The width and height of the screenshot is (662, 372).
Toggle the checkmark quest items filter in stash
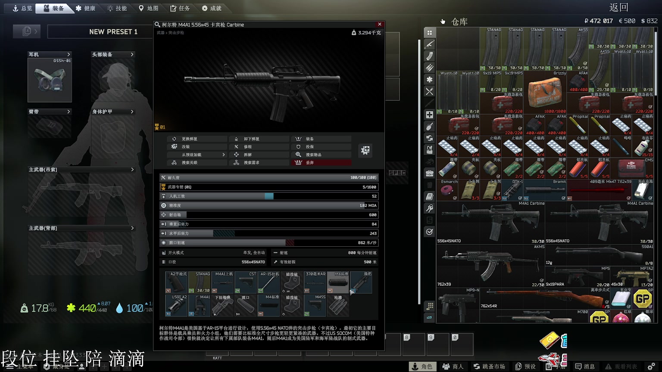pos(429,232)
